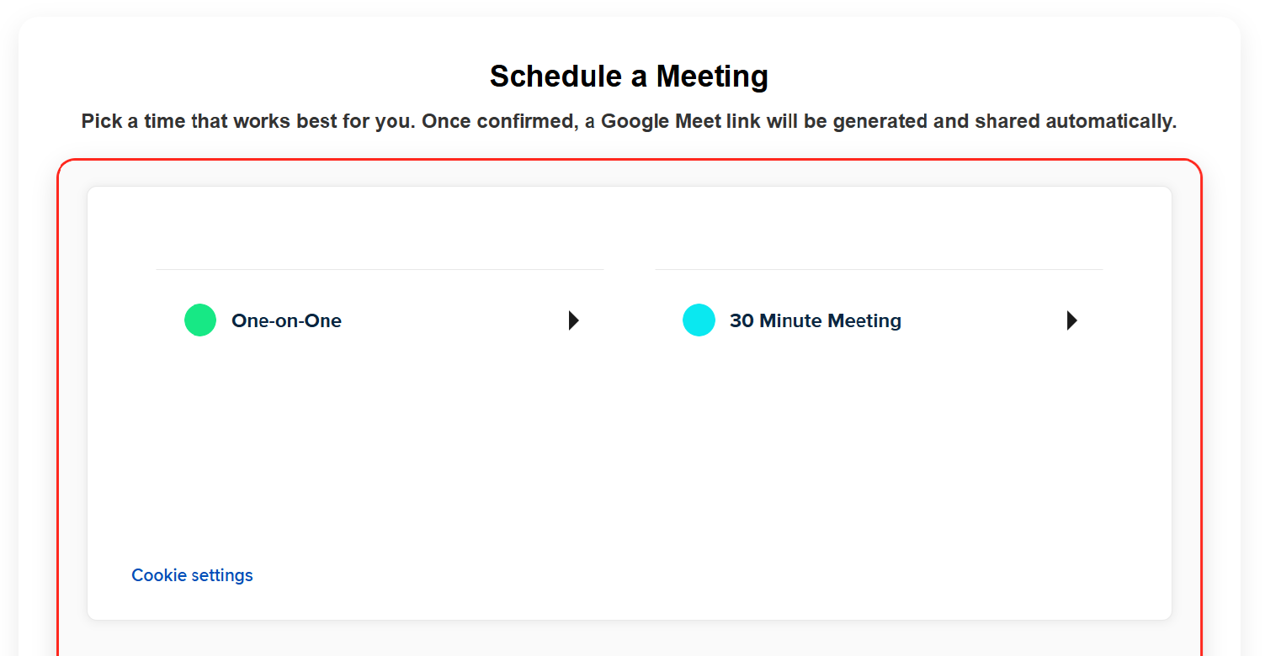
Task: Click blank space between One-on-One label and arrow
Action: 454,320
